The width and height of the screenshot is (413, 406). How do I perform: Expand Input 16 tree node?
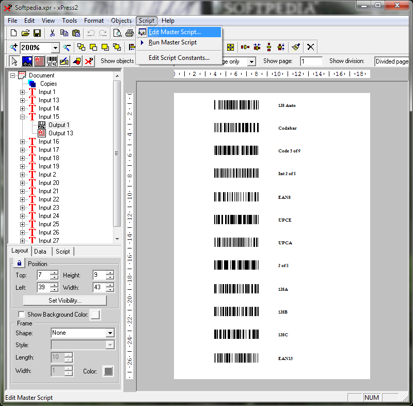[22, 142]
